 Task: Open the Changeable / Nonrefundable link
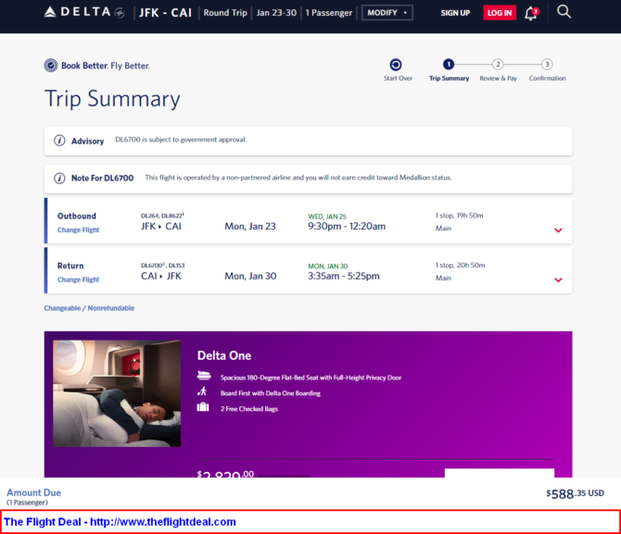coord(89,308)
